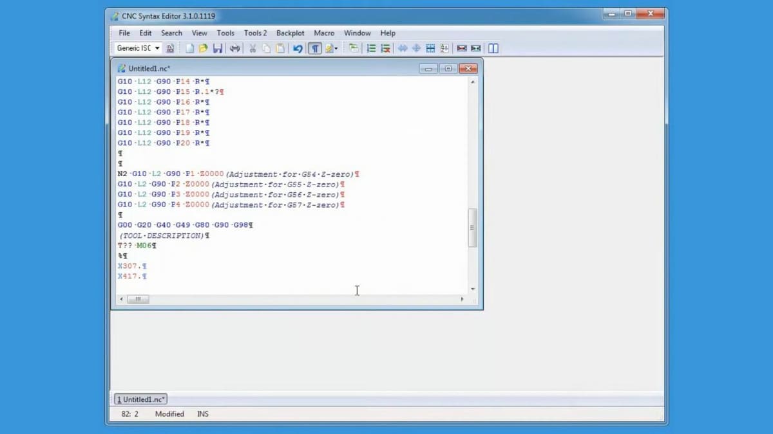
Task: Click the Paste clipboard icon
Action: 280,48
